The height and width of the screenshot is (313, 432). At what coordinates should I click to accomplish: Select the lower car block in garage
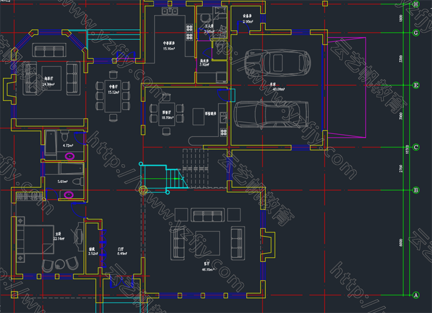pos(271,114)
